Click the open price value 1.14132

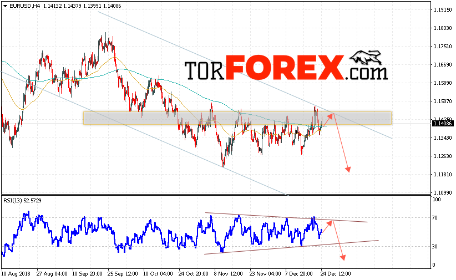(x=52, y=6)
